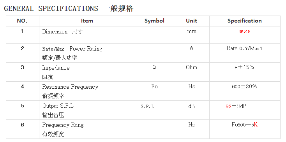Image resolution: width=286 pixels, height=142 pixels.
Task: Click the Ω symbol cell
Action: 154,72
